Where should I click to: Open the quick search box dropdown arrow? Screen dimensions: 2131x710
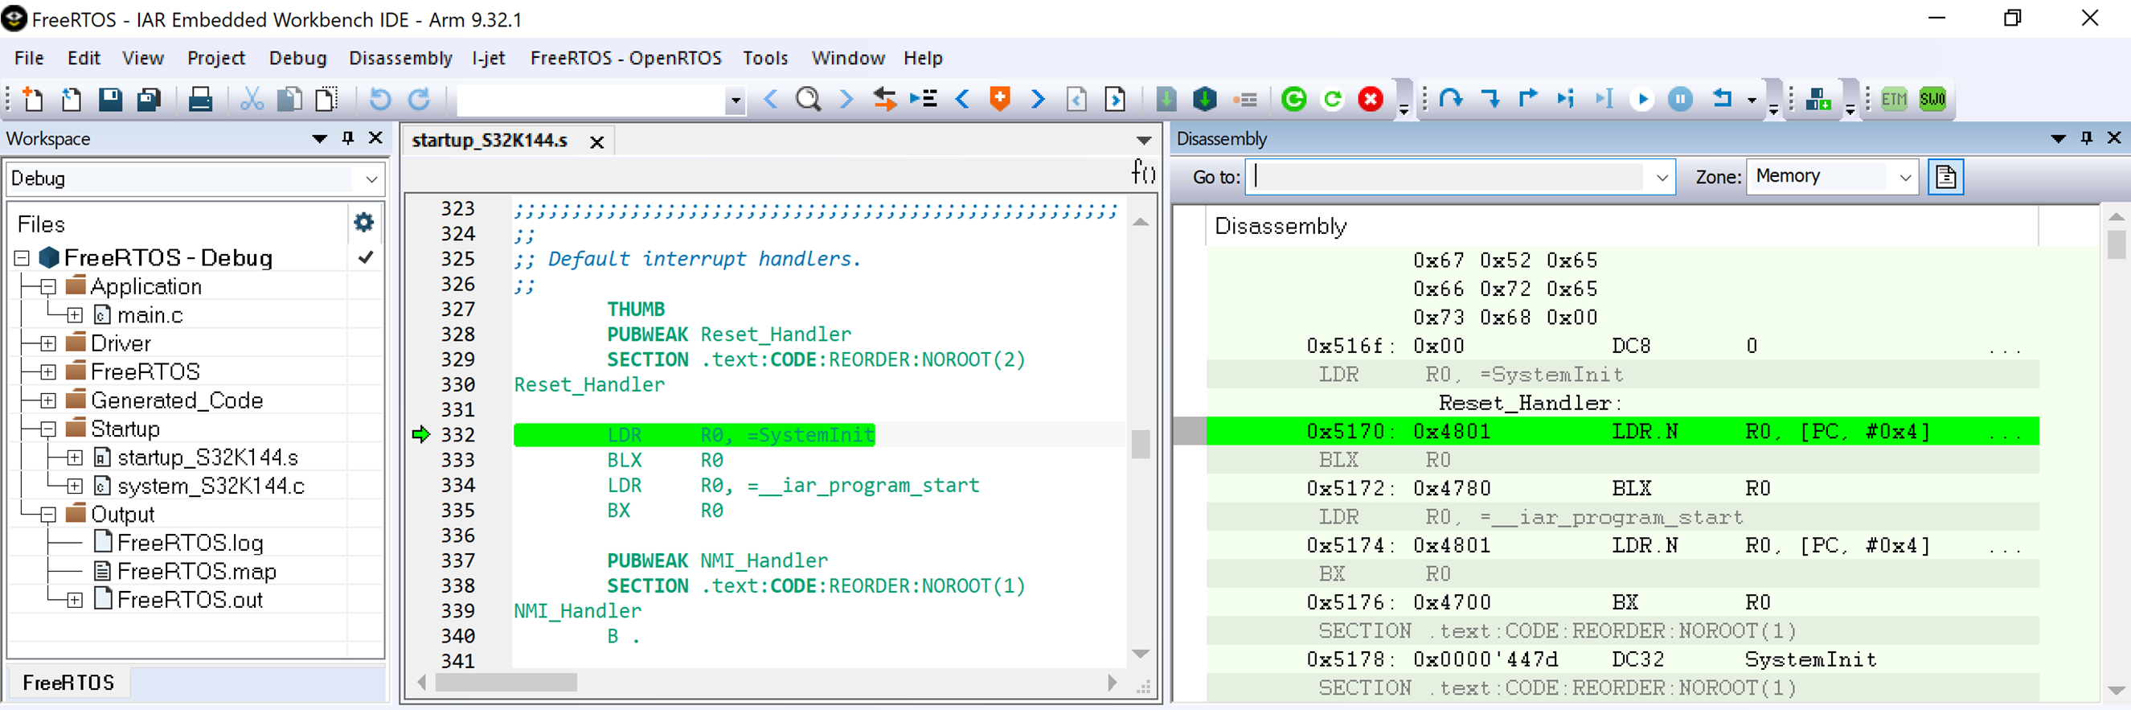coord(735,101)
